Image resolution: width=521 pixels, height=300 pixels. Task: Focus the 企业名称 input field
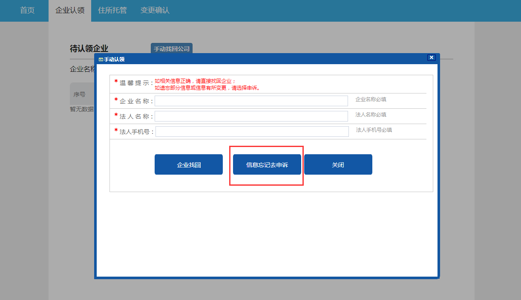tap(251, 101)
